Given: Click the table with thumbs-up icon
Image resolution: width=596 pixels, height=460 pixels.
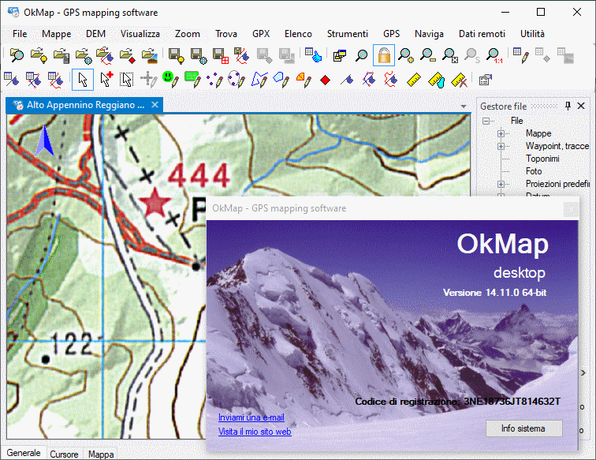Looking at the screenshot, I should click(x=313, y=55).
